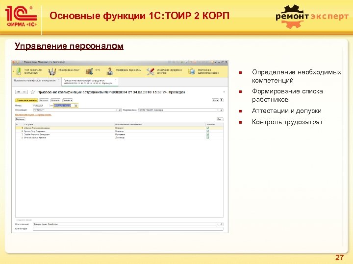Screen dimensions: 353x264
Task: Close the first qualification list tab
Action: 59,80
